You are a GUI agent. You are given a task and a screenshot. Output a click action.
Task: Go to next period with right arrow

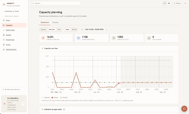coord(107,29)
